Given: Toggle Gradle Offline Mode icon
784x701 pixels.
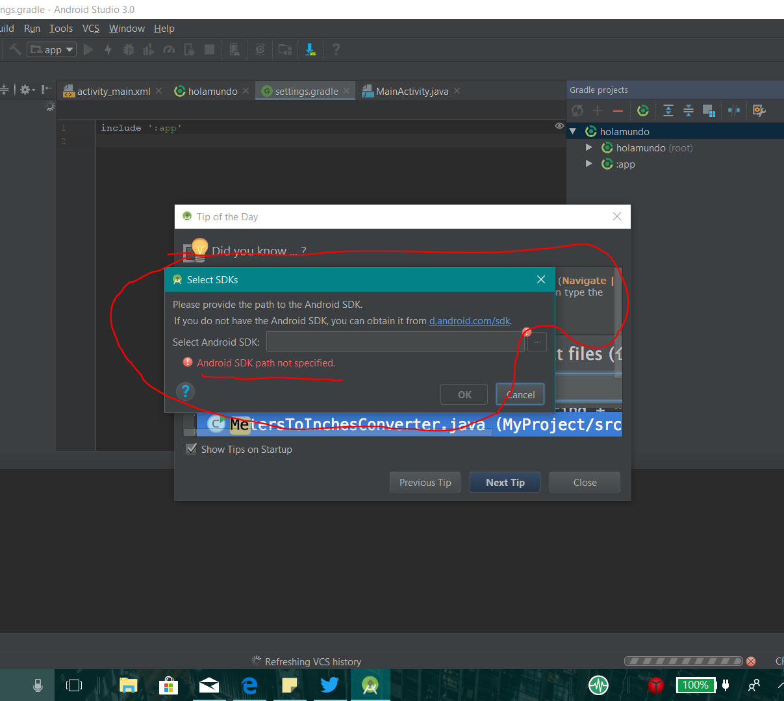Looking at the screenshot, I should pyautogui.click(x=734, y=110).
